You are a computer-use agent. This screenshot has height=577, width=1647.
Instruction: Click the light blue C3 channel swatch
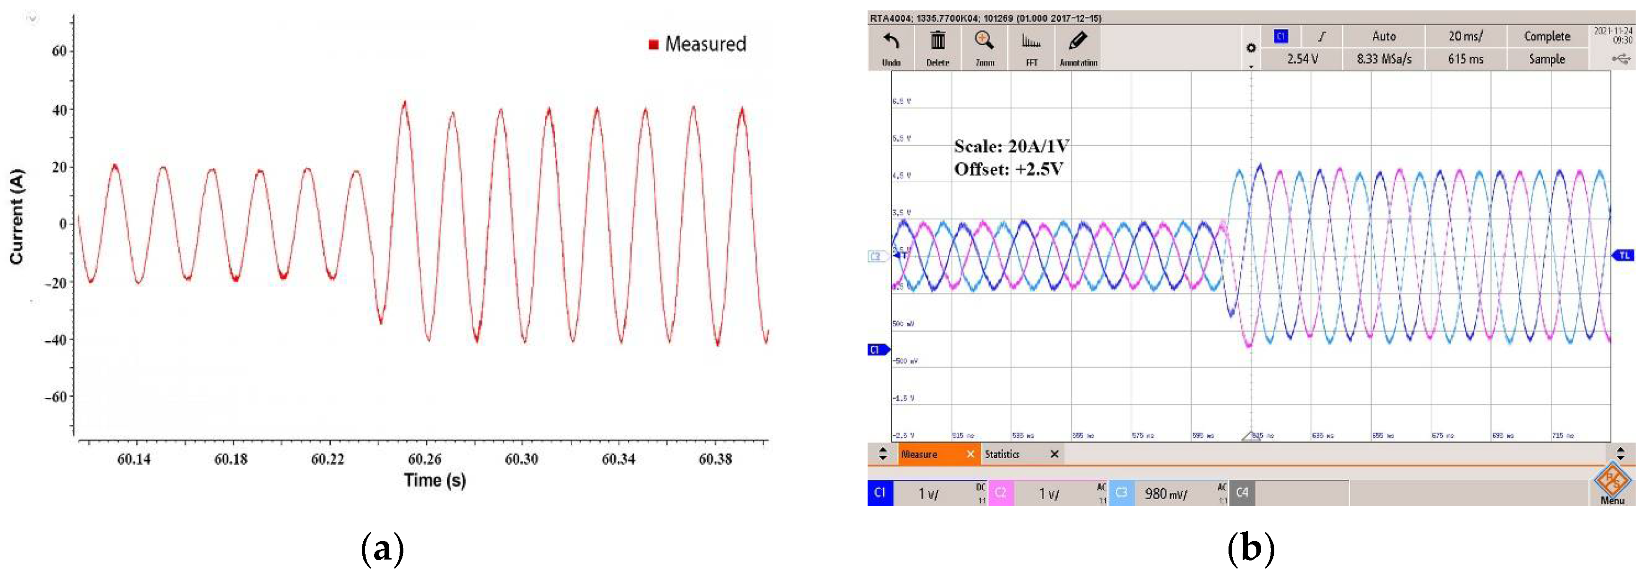[x=1121, y=493]
